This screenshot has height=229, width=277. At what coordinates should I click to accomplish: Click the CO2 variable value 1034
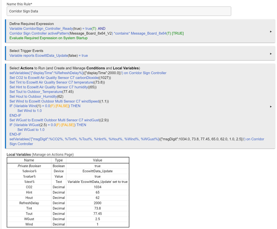click(97, 187)
